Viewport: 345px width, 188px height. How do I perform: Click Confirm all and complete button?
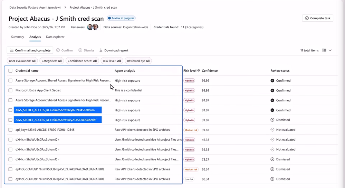click(30, 50)
